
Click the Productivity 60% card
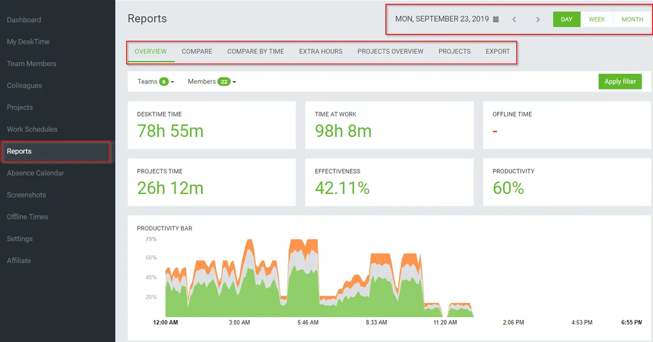coord(567,182)
